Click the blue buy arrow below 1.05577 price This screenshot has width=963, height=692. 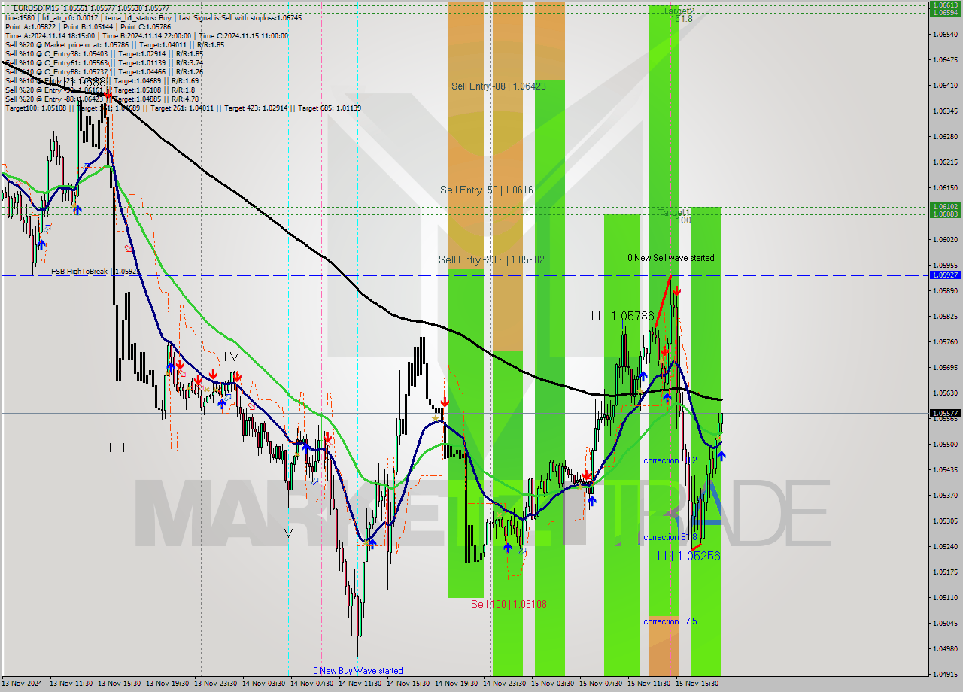[x=721, y=456]
